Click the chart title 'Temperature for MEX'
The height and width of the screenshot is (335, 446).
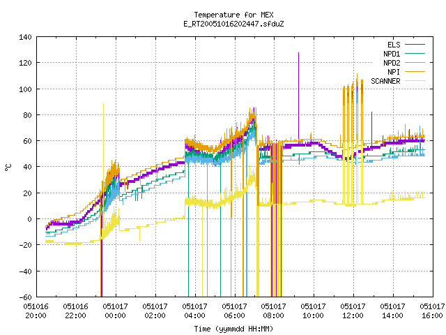tap(233, 15)
